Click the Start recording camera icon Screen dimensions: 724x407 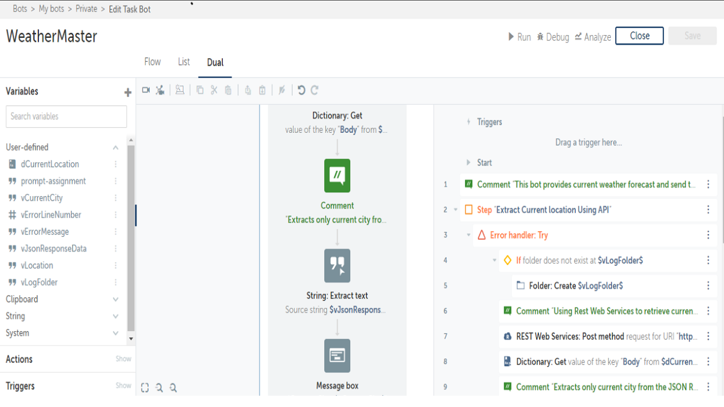coord(146,90)
